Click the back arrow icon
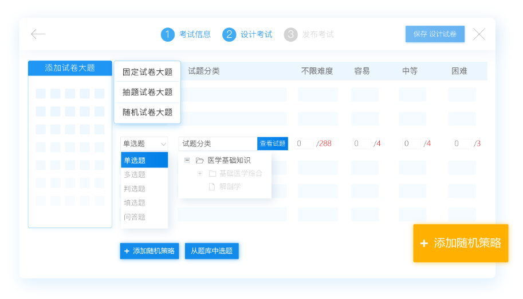523x299 pixels. pos(38,34)
